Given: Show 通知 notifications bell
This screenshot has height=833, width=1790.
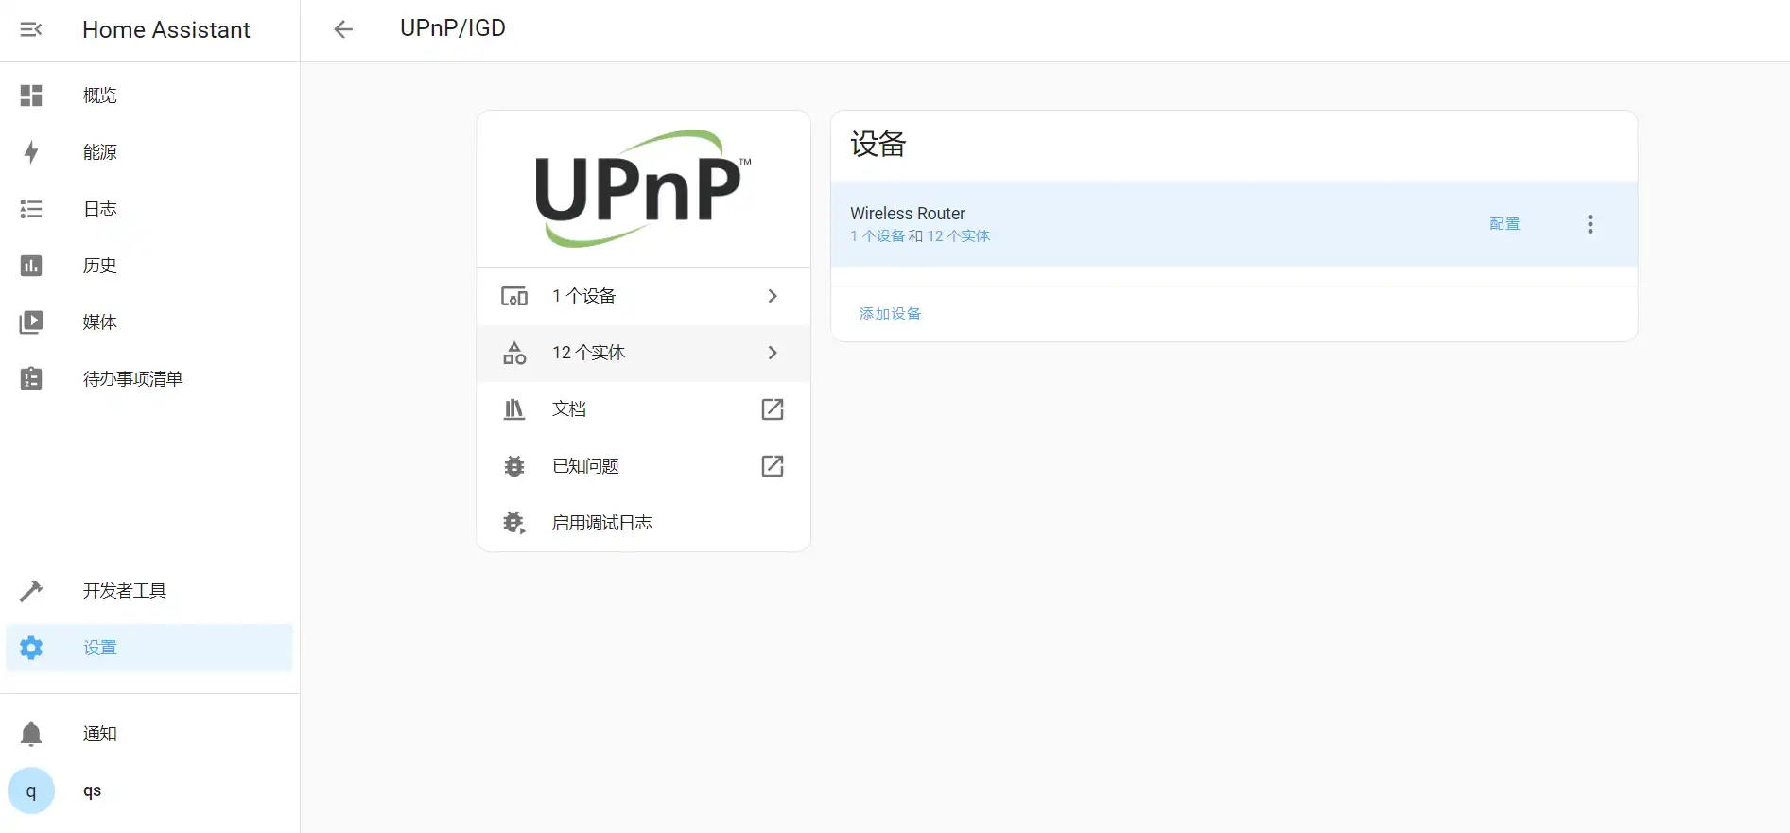Looking at the screenshot, I should click(31, 734).
